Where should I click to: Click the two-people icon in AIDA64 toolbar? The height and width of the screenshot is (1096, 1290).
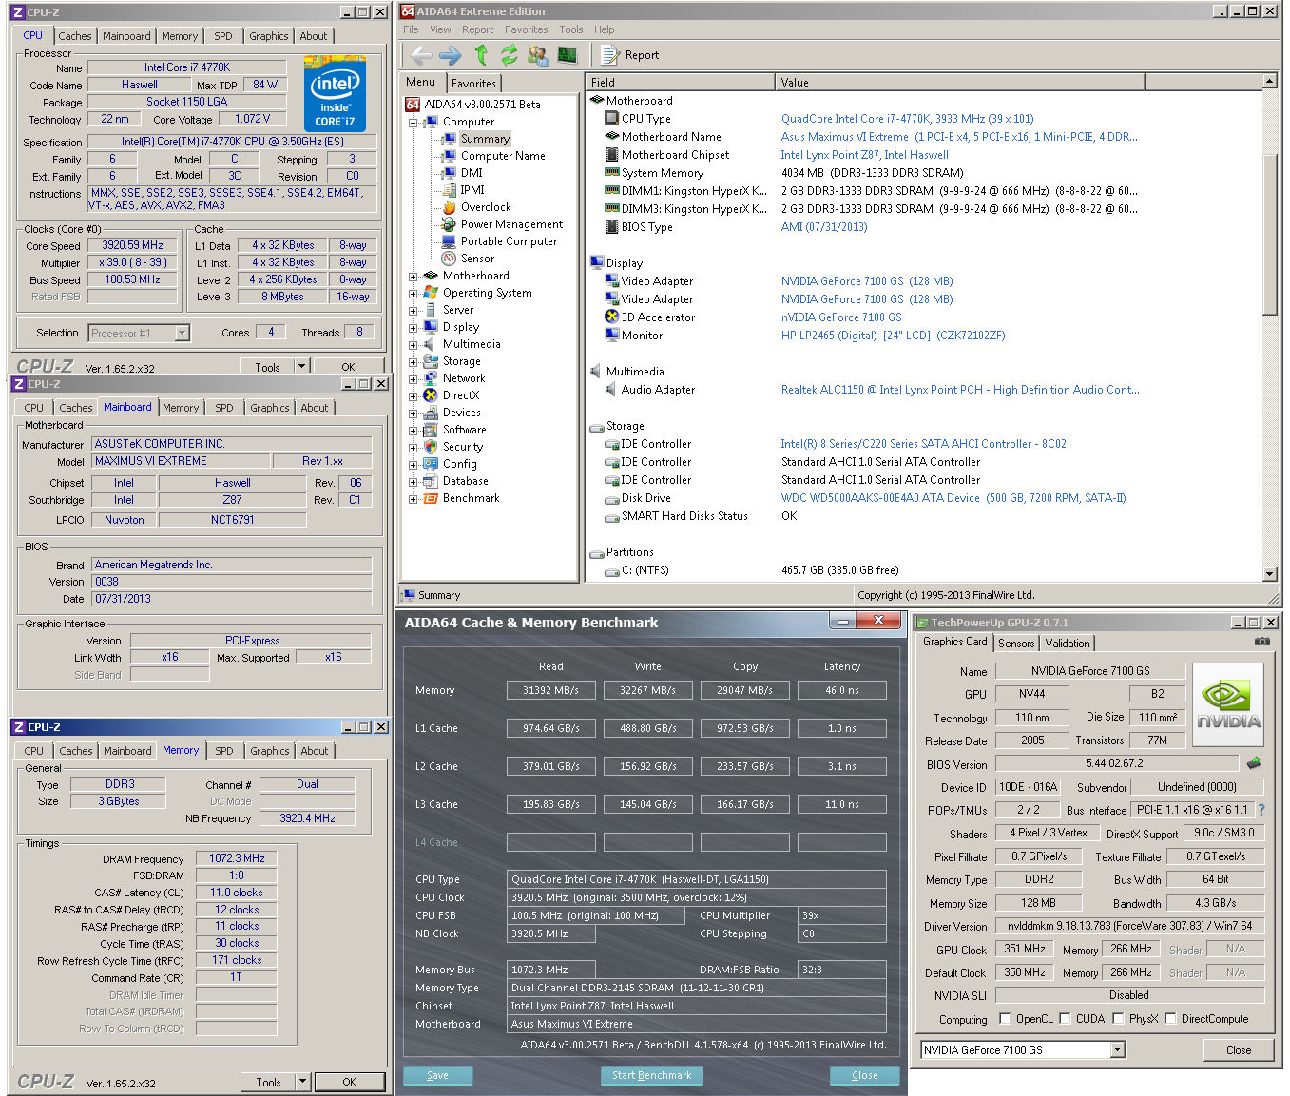click(x=538, y=55)
